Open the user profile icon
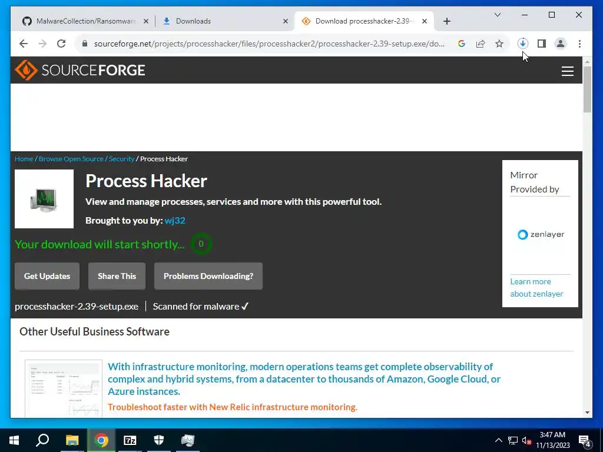 click(561, 44)
